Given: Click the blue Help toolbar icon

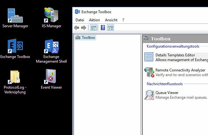Looking at the screenshot, I should pos(103,28).
